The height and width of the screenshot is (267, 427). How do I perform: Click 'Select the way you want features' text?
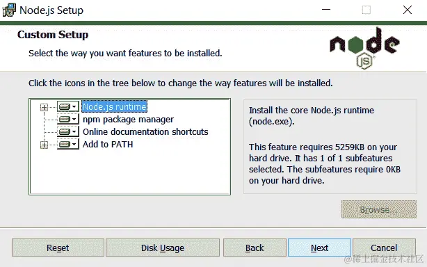(x=125, y=53)
